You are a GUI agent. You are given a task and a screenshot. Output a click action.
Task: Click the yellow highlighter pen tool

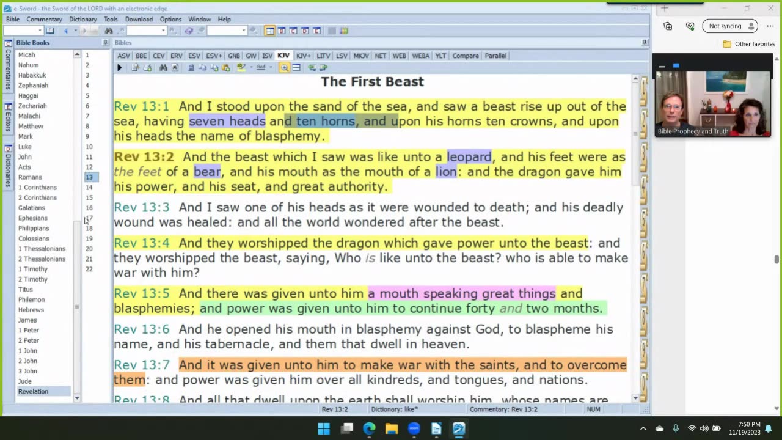coord(241,68)
